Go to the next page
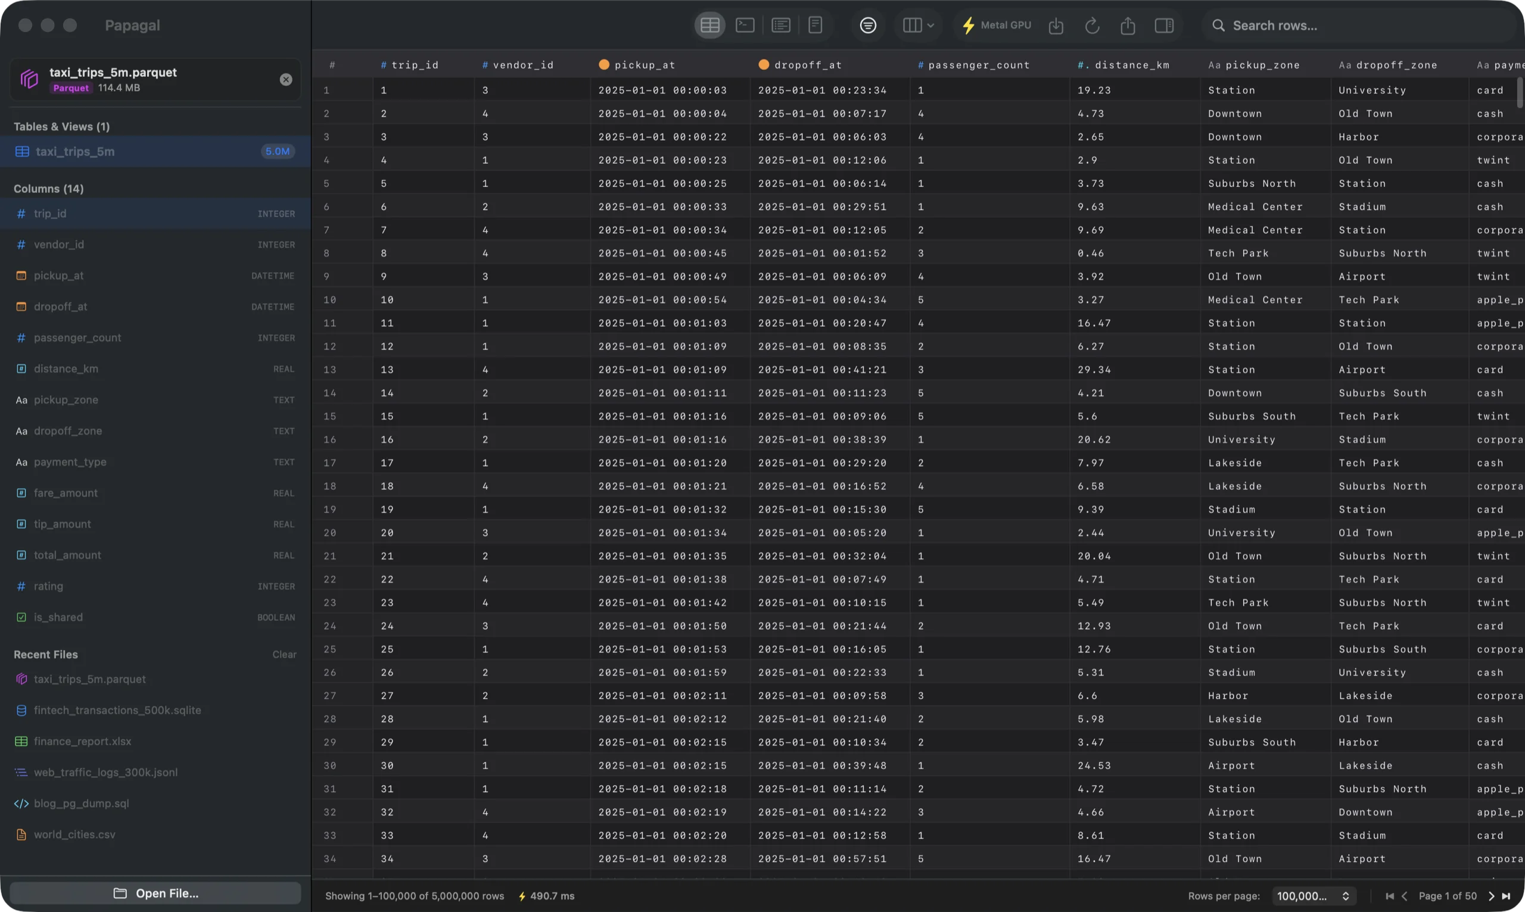This screenshot has height=912, width=1525. pyautogui.click(x=1490, y=896)
